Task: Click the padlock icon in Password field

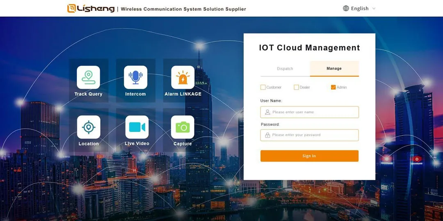Action: (x=267, y=135)
